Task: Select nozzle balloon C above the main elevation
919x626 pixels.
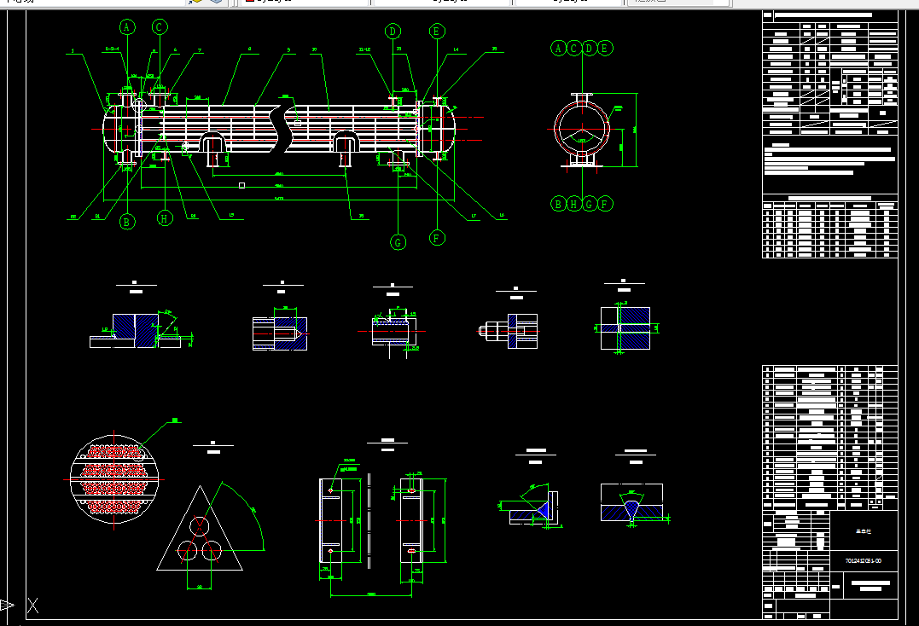Action: click(159, 27)
